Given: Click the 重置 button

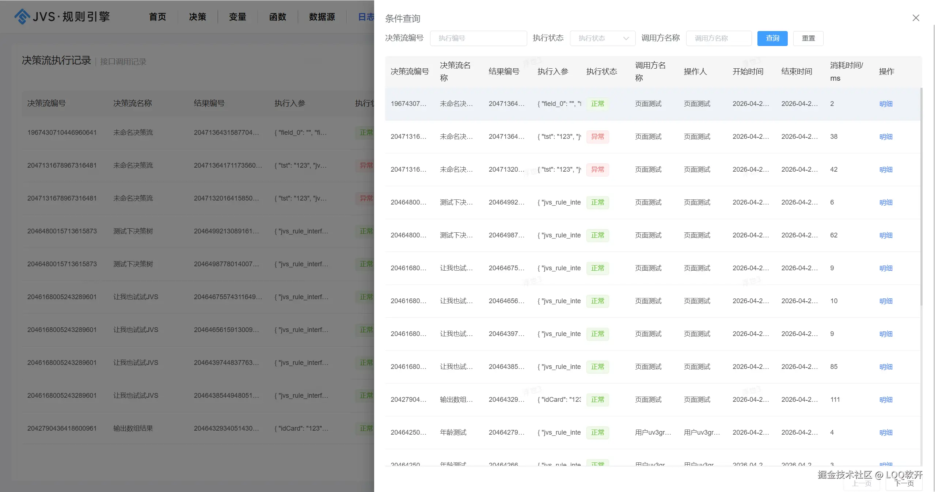Looking at the screenshot, I should coord(808,38).
